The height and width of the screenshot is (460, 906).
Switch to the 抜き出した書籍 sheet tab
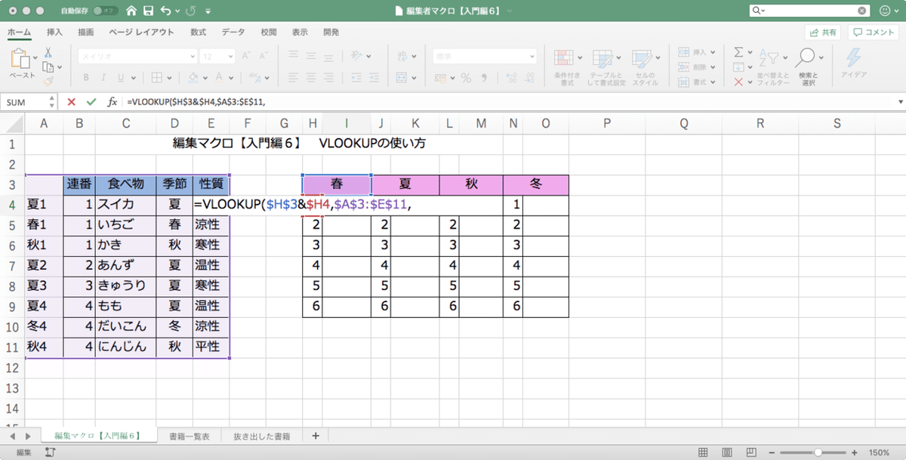click(261, 436)
